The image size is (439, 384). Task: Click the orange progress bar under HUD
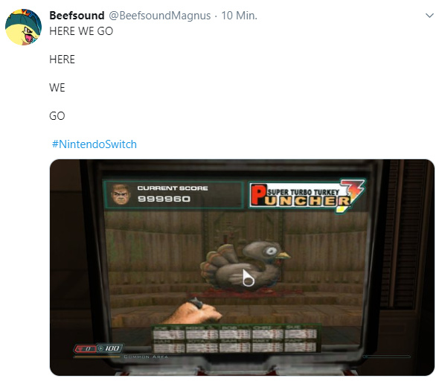coord(98,357)
